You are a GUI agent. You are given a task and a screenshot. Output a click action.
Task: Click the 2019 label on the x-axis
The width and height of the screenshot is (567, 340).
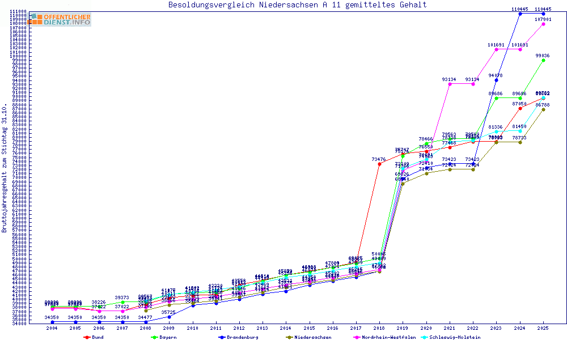pos(403,328)
